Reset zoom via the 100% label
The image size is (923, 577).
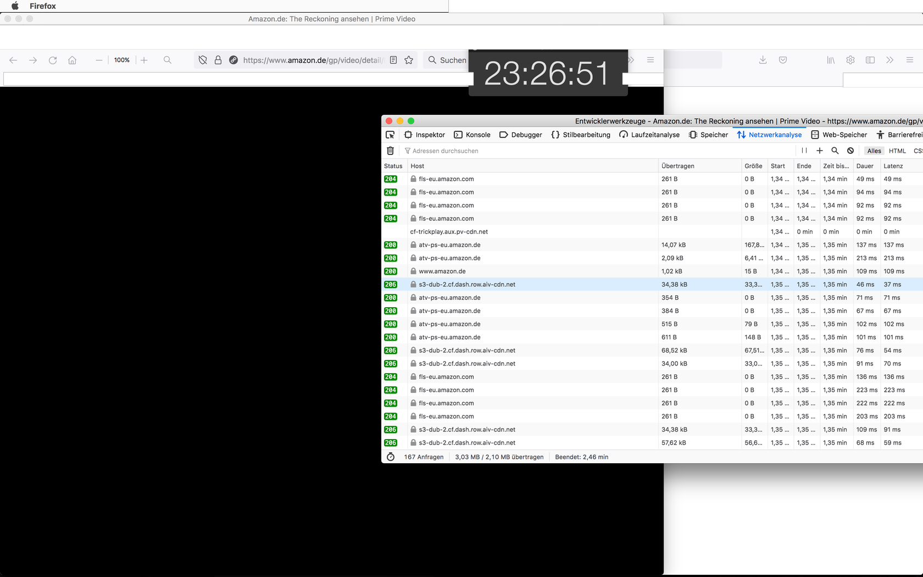click(122, 60)
